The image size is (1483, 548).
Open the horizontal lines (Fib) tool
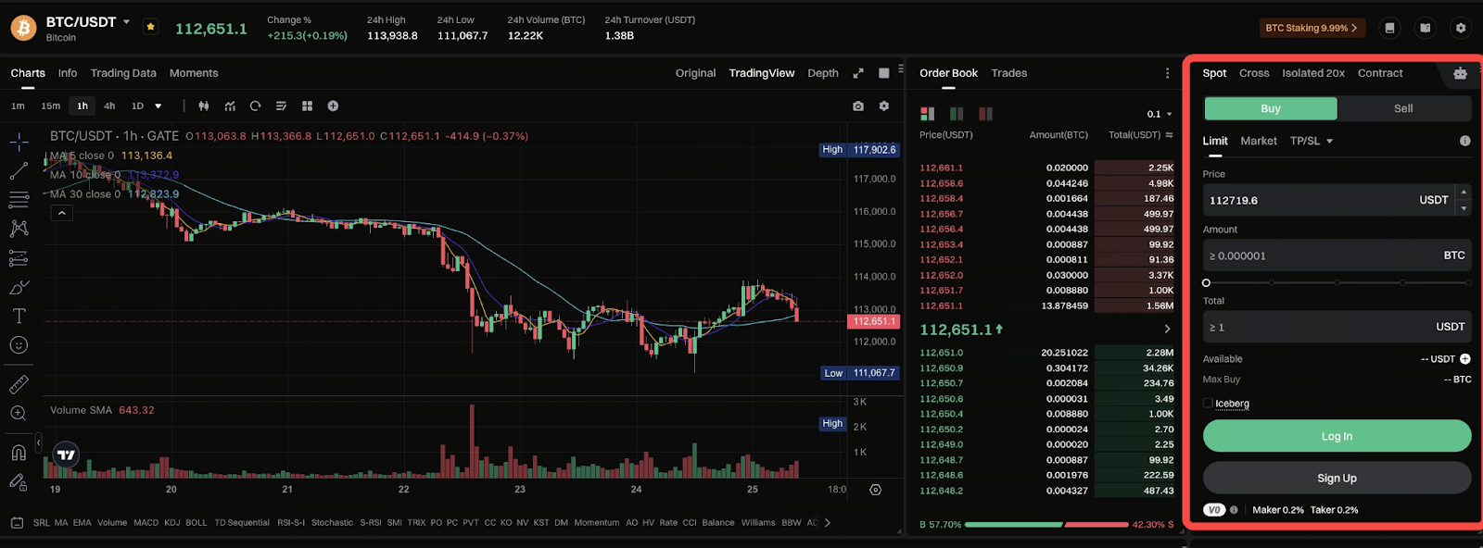tap(19, 200)
